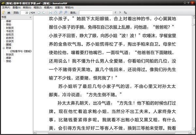Click text line starting 输了不少钱
This screenshot has width=196, height=135.
coord(83,78)
